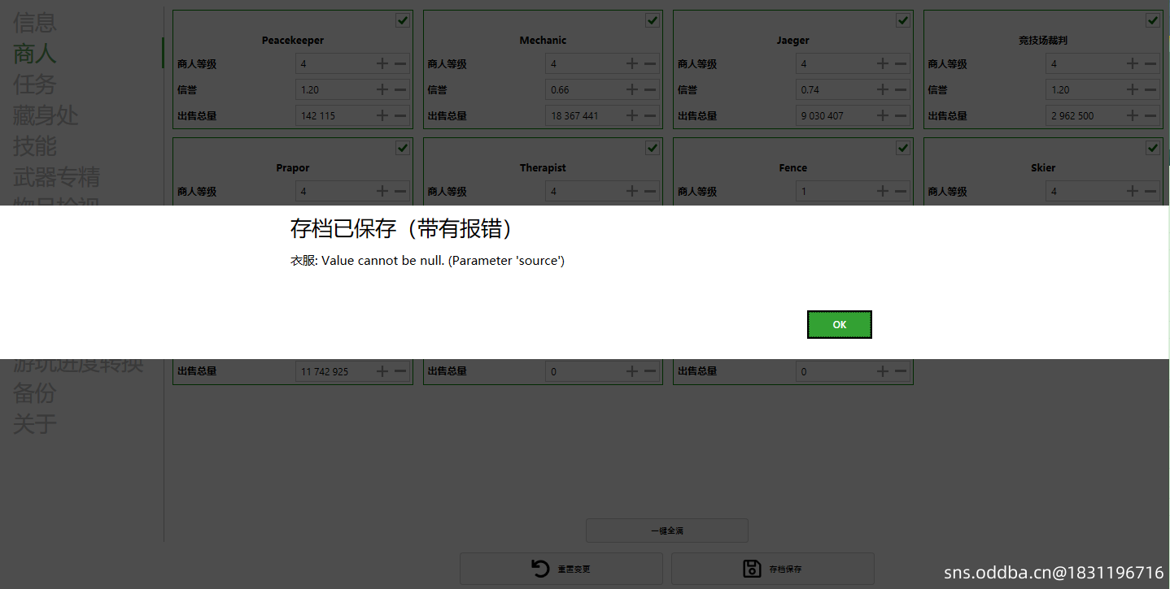The width and height of the screenshot is (1170, 589).
Task: Toggle the Fence trader checkbox
Action: coord(903,148)
